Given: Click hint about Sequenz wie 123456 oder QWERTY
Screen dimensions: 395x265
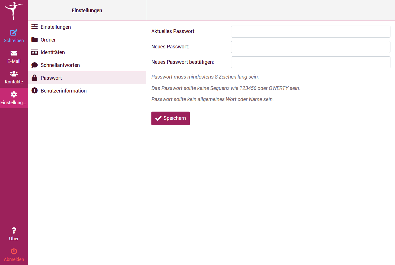Looking at the screenshot, I should 226,88.
